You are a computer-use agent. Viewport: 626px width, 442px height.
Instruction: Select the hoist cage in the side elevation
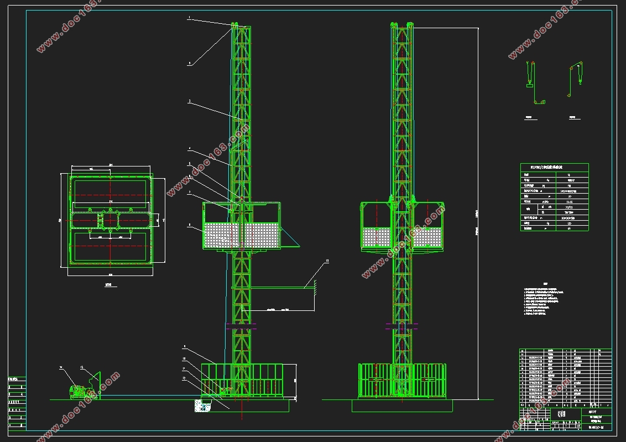[242, 226]
